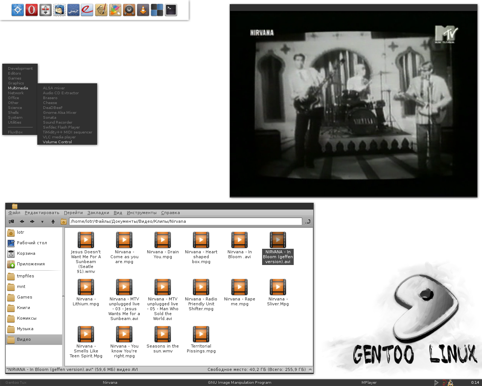The width and height of the screenshot is (482, 386).
Task: Open Книги bookmark in the sidebar
Action: click(x=34, y=308)
